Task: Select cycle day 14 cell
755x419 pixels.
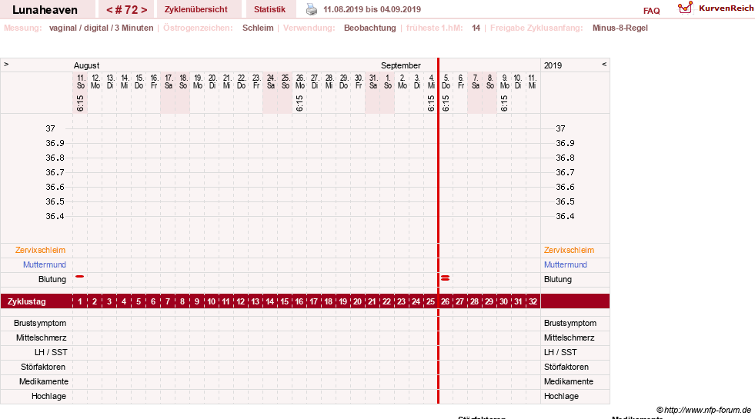Action: pos(269,301)
